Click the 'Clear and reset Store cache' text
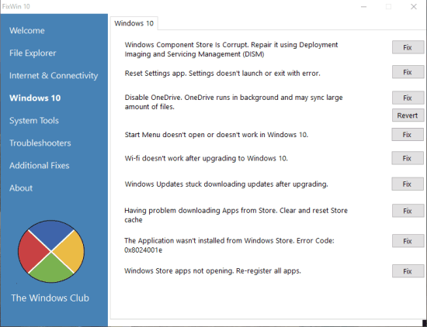 [236, 215]
